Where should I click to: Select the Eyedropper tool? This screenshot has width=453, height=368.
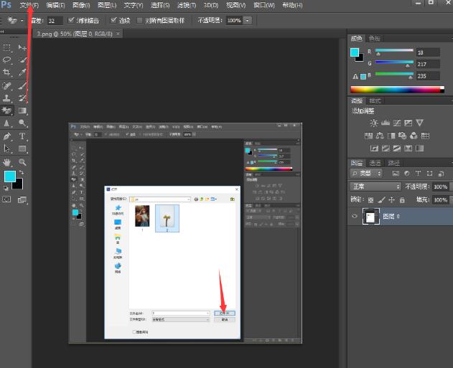click(x=22, y=73)
